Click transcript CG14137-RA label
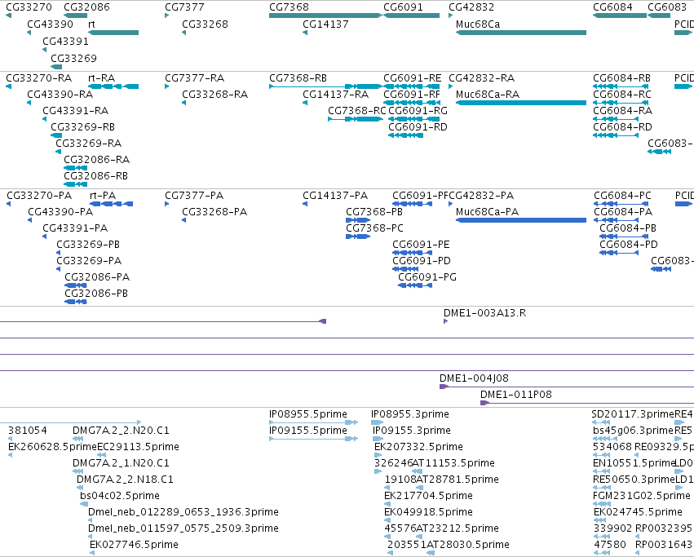Image resolution: width=694 pixels, height=557 pixels. (335, 95)
